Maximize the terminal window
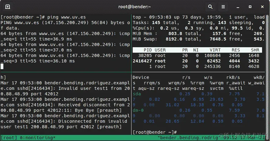This screenshot has height=141, width=270. point(250,7)
